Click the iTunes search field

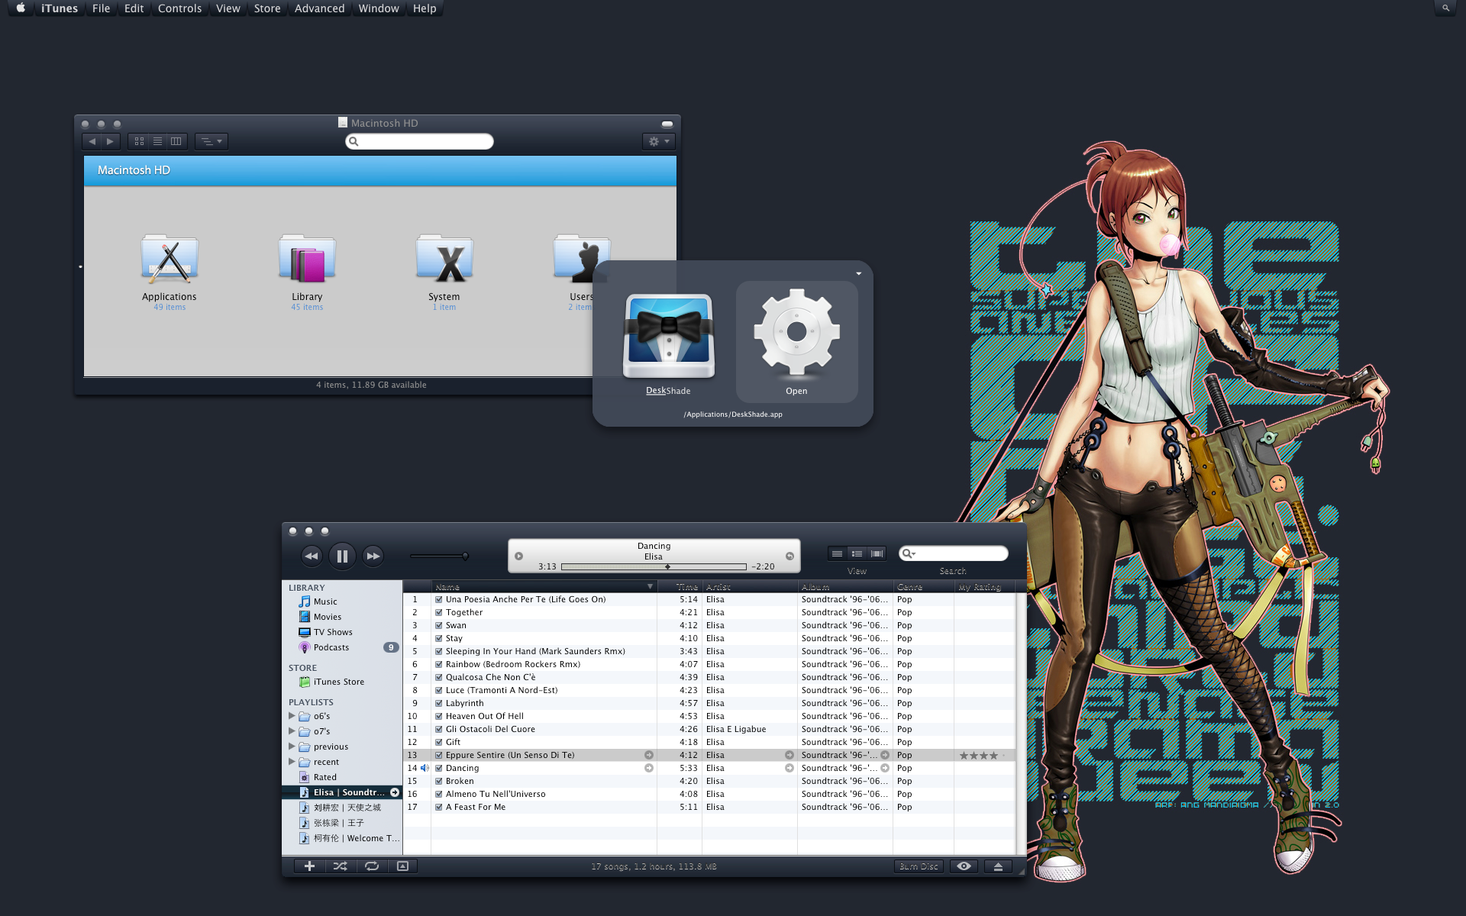coord(953,553)
